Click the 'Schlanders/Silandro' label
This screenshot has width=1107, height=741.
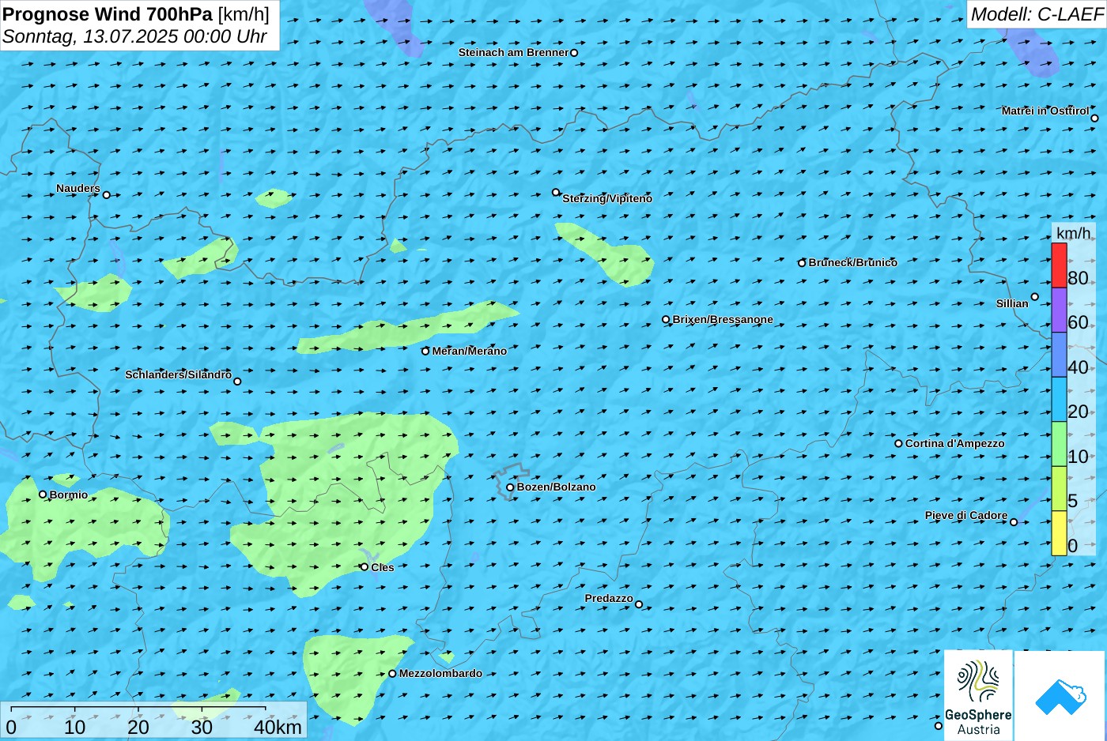tap(178, 374)
